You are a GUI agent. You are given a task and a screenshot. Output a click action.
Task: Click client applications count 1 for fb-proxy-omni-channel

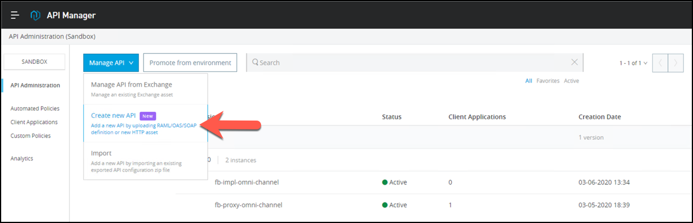(x=450, y=205)
